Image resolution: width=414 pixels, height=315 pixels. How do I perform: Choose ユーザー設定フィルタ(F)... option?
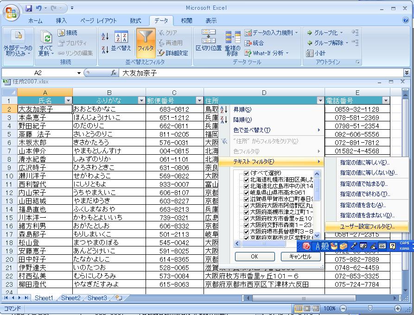(367, 227)
